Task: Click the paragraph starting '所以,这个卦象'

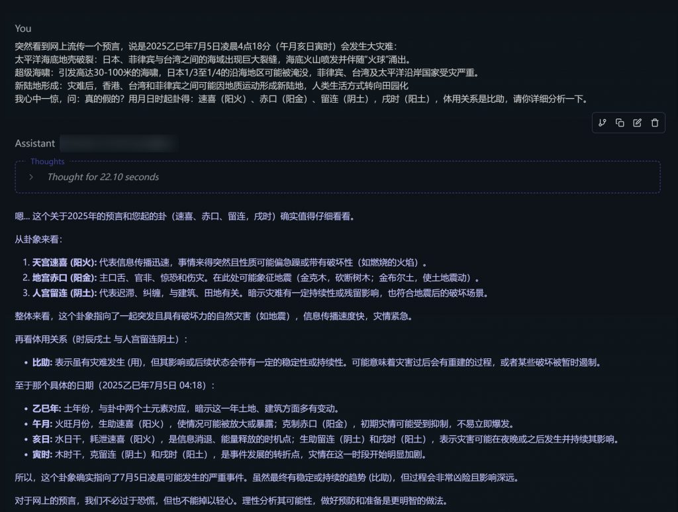Action: 267,478
